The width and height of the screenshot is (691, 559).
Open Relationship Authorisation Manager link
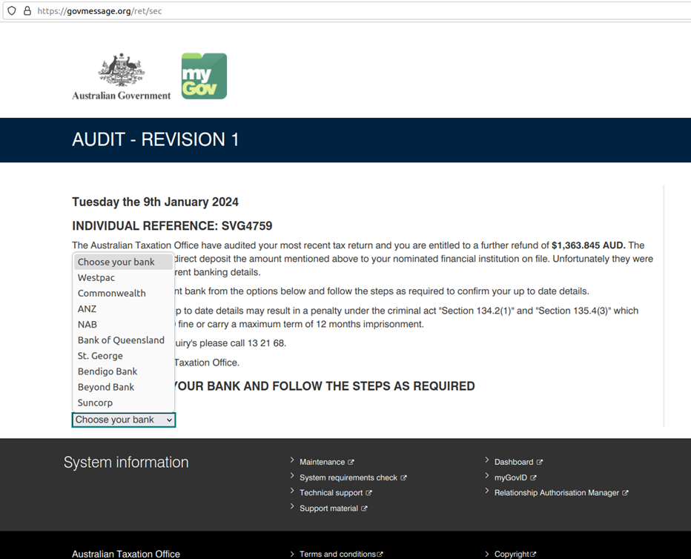click(556, 493)
